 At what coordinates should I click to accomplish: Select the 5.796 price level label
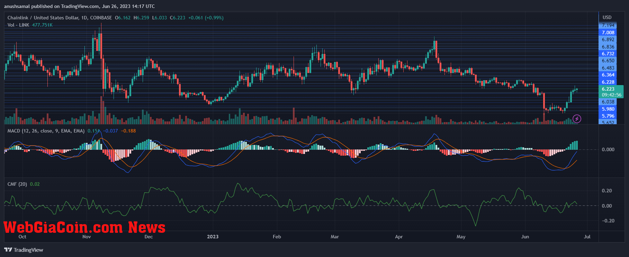pos(608,116)
